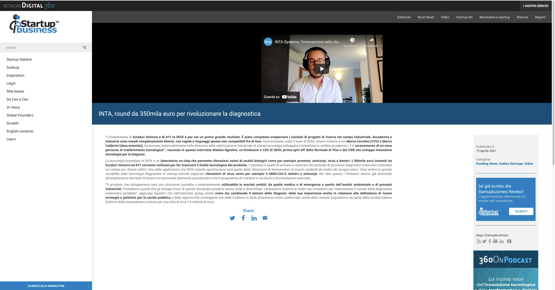
Task: Open the video channel avatar icon
Action: pos(268,42)
